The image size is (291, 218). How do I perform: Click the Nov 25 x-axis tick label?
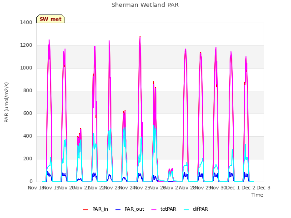click(x=142, y=188)
